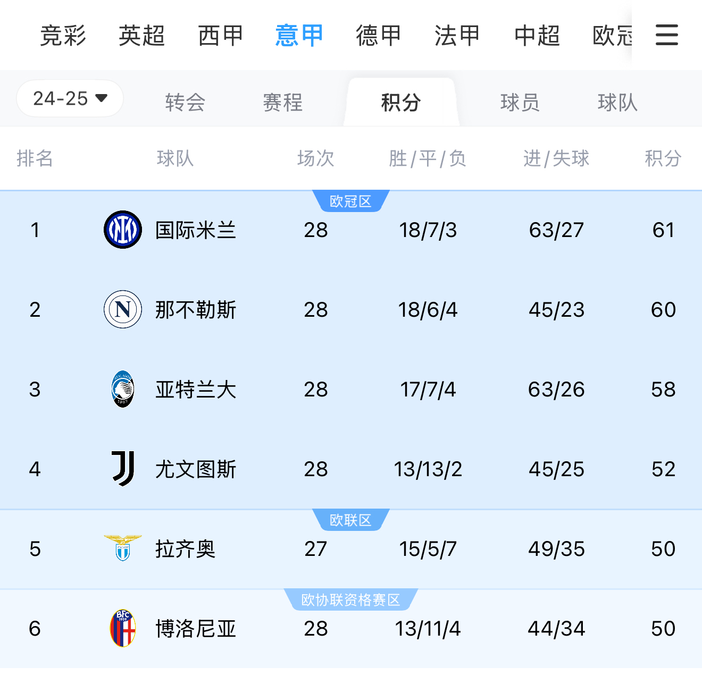Go to the 法甲 league tab

[x=457, y=36]
